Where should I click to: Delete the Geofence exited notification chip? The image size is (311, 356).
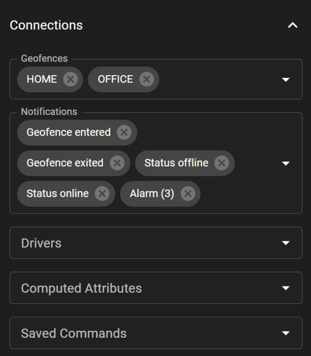117,163
